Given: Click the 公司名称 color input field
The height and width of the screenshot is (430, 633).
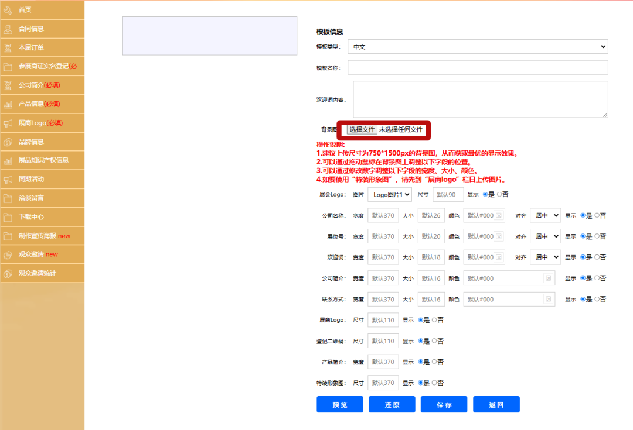Looking at the screenshot, I should point(484,216).
